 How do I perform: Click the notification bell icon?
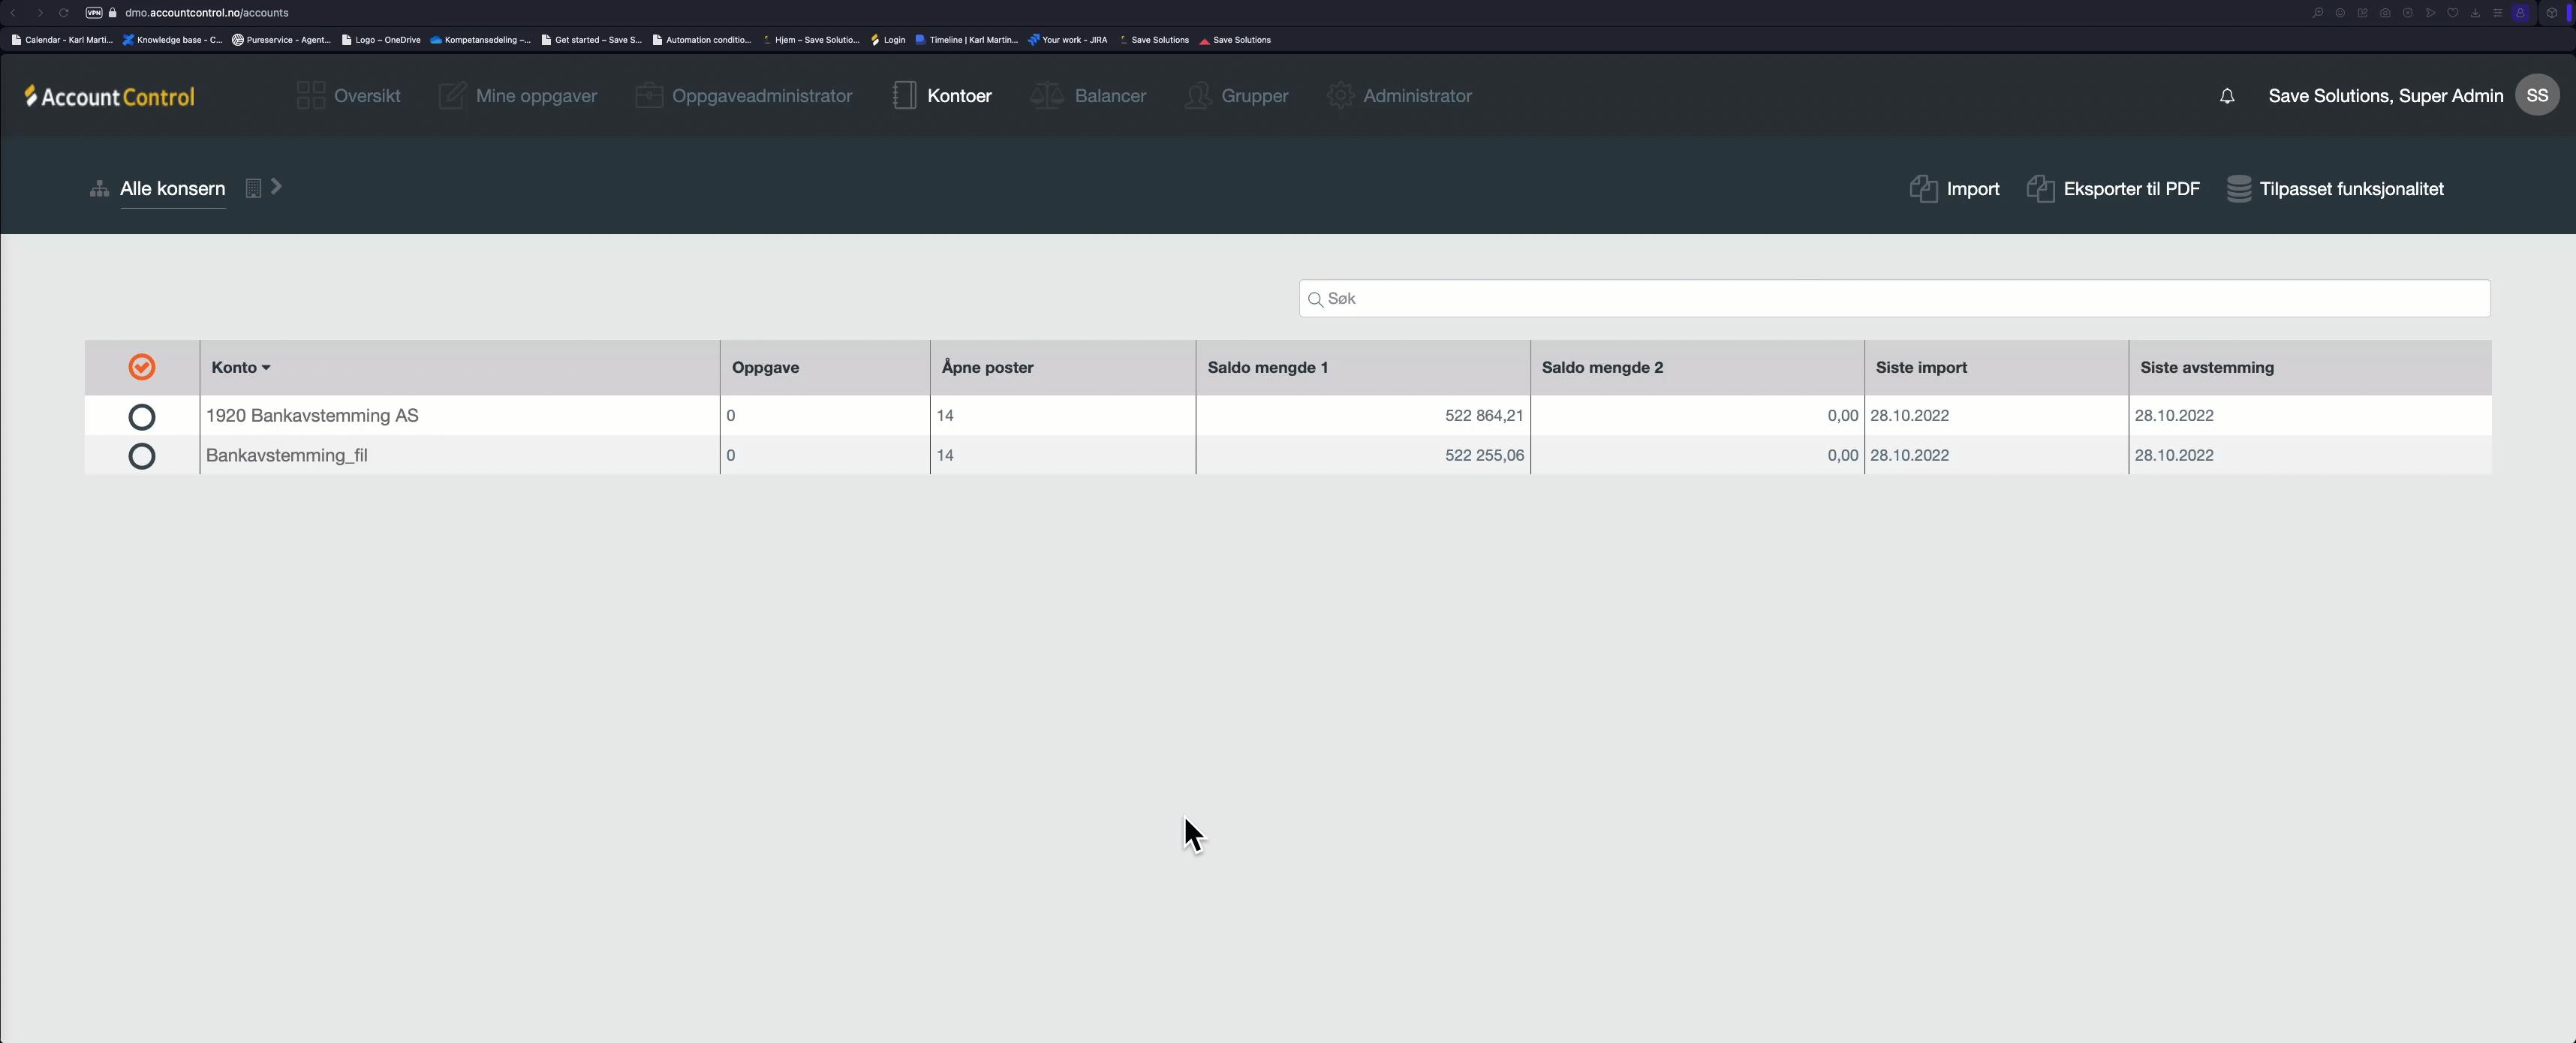click(x=2226, y=96)
